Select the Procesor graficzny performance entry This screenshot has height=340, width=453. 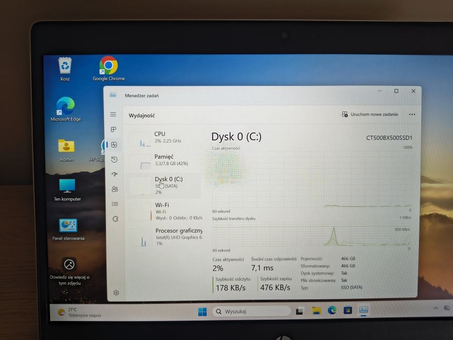(x=166, y=237)
